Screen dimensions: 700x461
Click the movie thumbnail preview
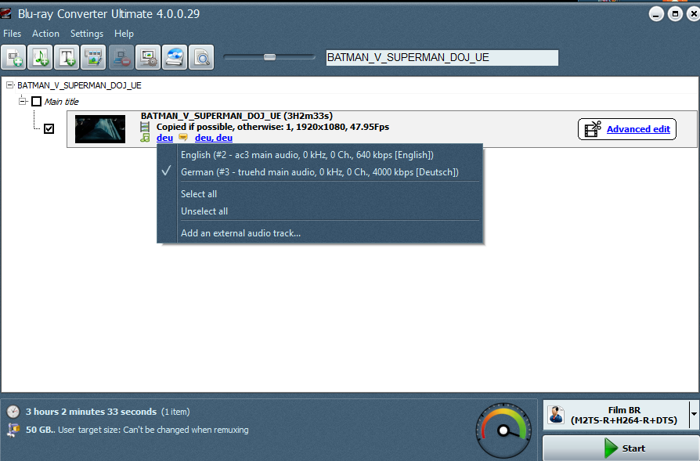point(100,129)
